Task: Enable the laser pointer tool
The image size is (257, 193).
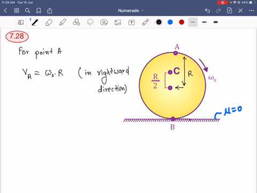Action: pyautogui.click(x=145, y=23)
